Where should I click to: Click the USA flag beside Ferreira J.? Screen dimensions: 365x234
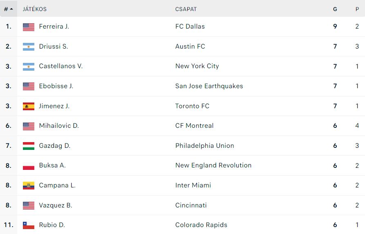point(28,27)
